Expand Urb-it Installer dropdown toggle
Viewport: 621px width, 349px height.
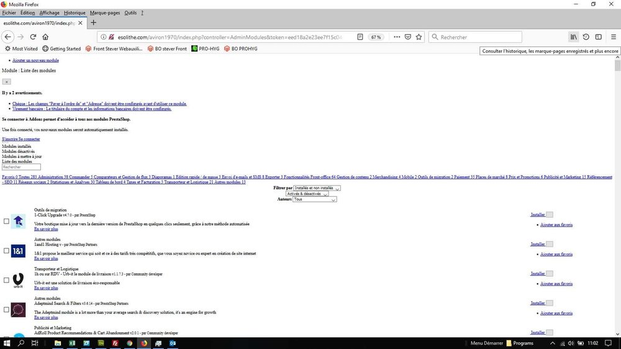pyautogui.click(x=550, y=273)
